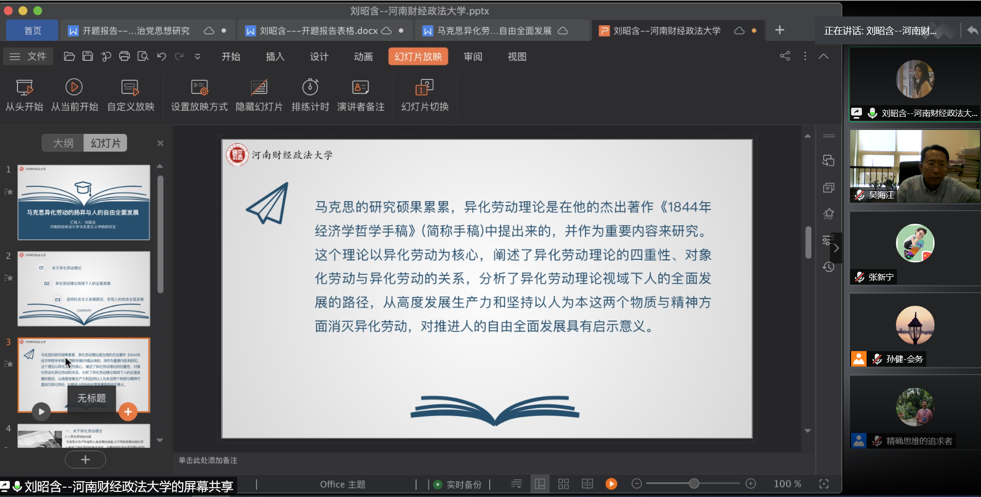
Task: Start slideshow from beginning (从头开始)
Action: coord(24,95)
